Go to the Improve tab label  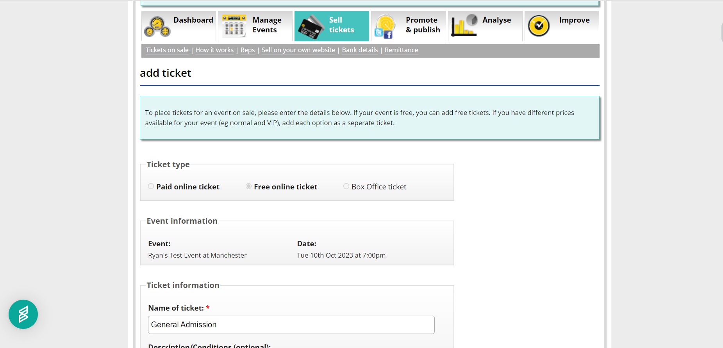click(x=574, y=20)
